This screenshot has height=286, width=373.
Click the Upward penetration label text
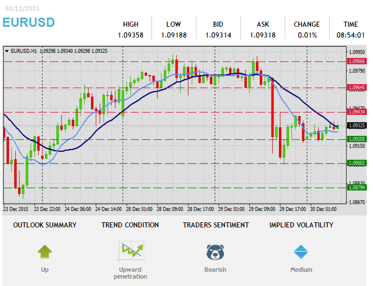[130, 273]
